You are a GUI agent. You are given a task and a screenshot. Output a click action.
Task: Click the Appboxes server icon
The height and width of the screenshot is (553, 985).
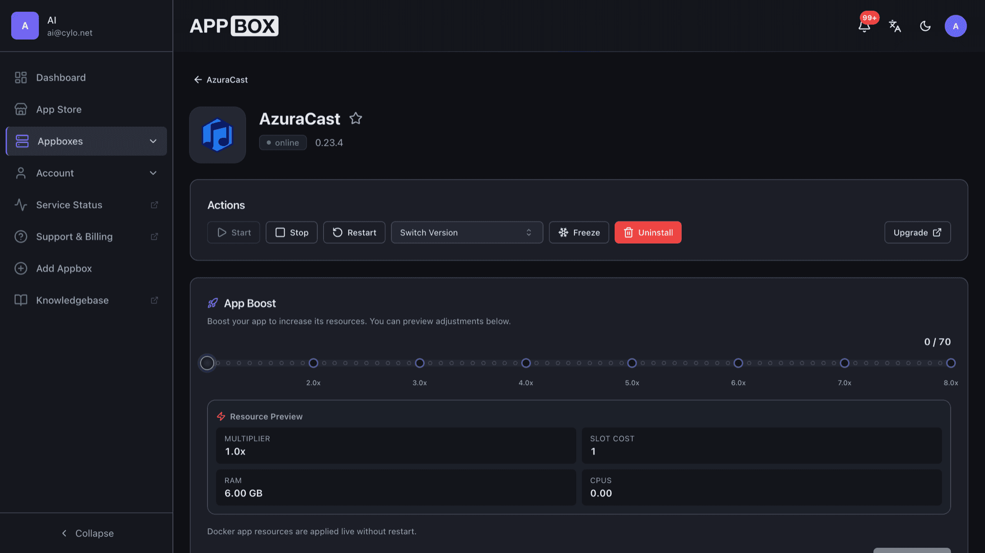[22, 141]
